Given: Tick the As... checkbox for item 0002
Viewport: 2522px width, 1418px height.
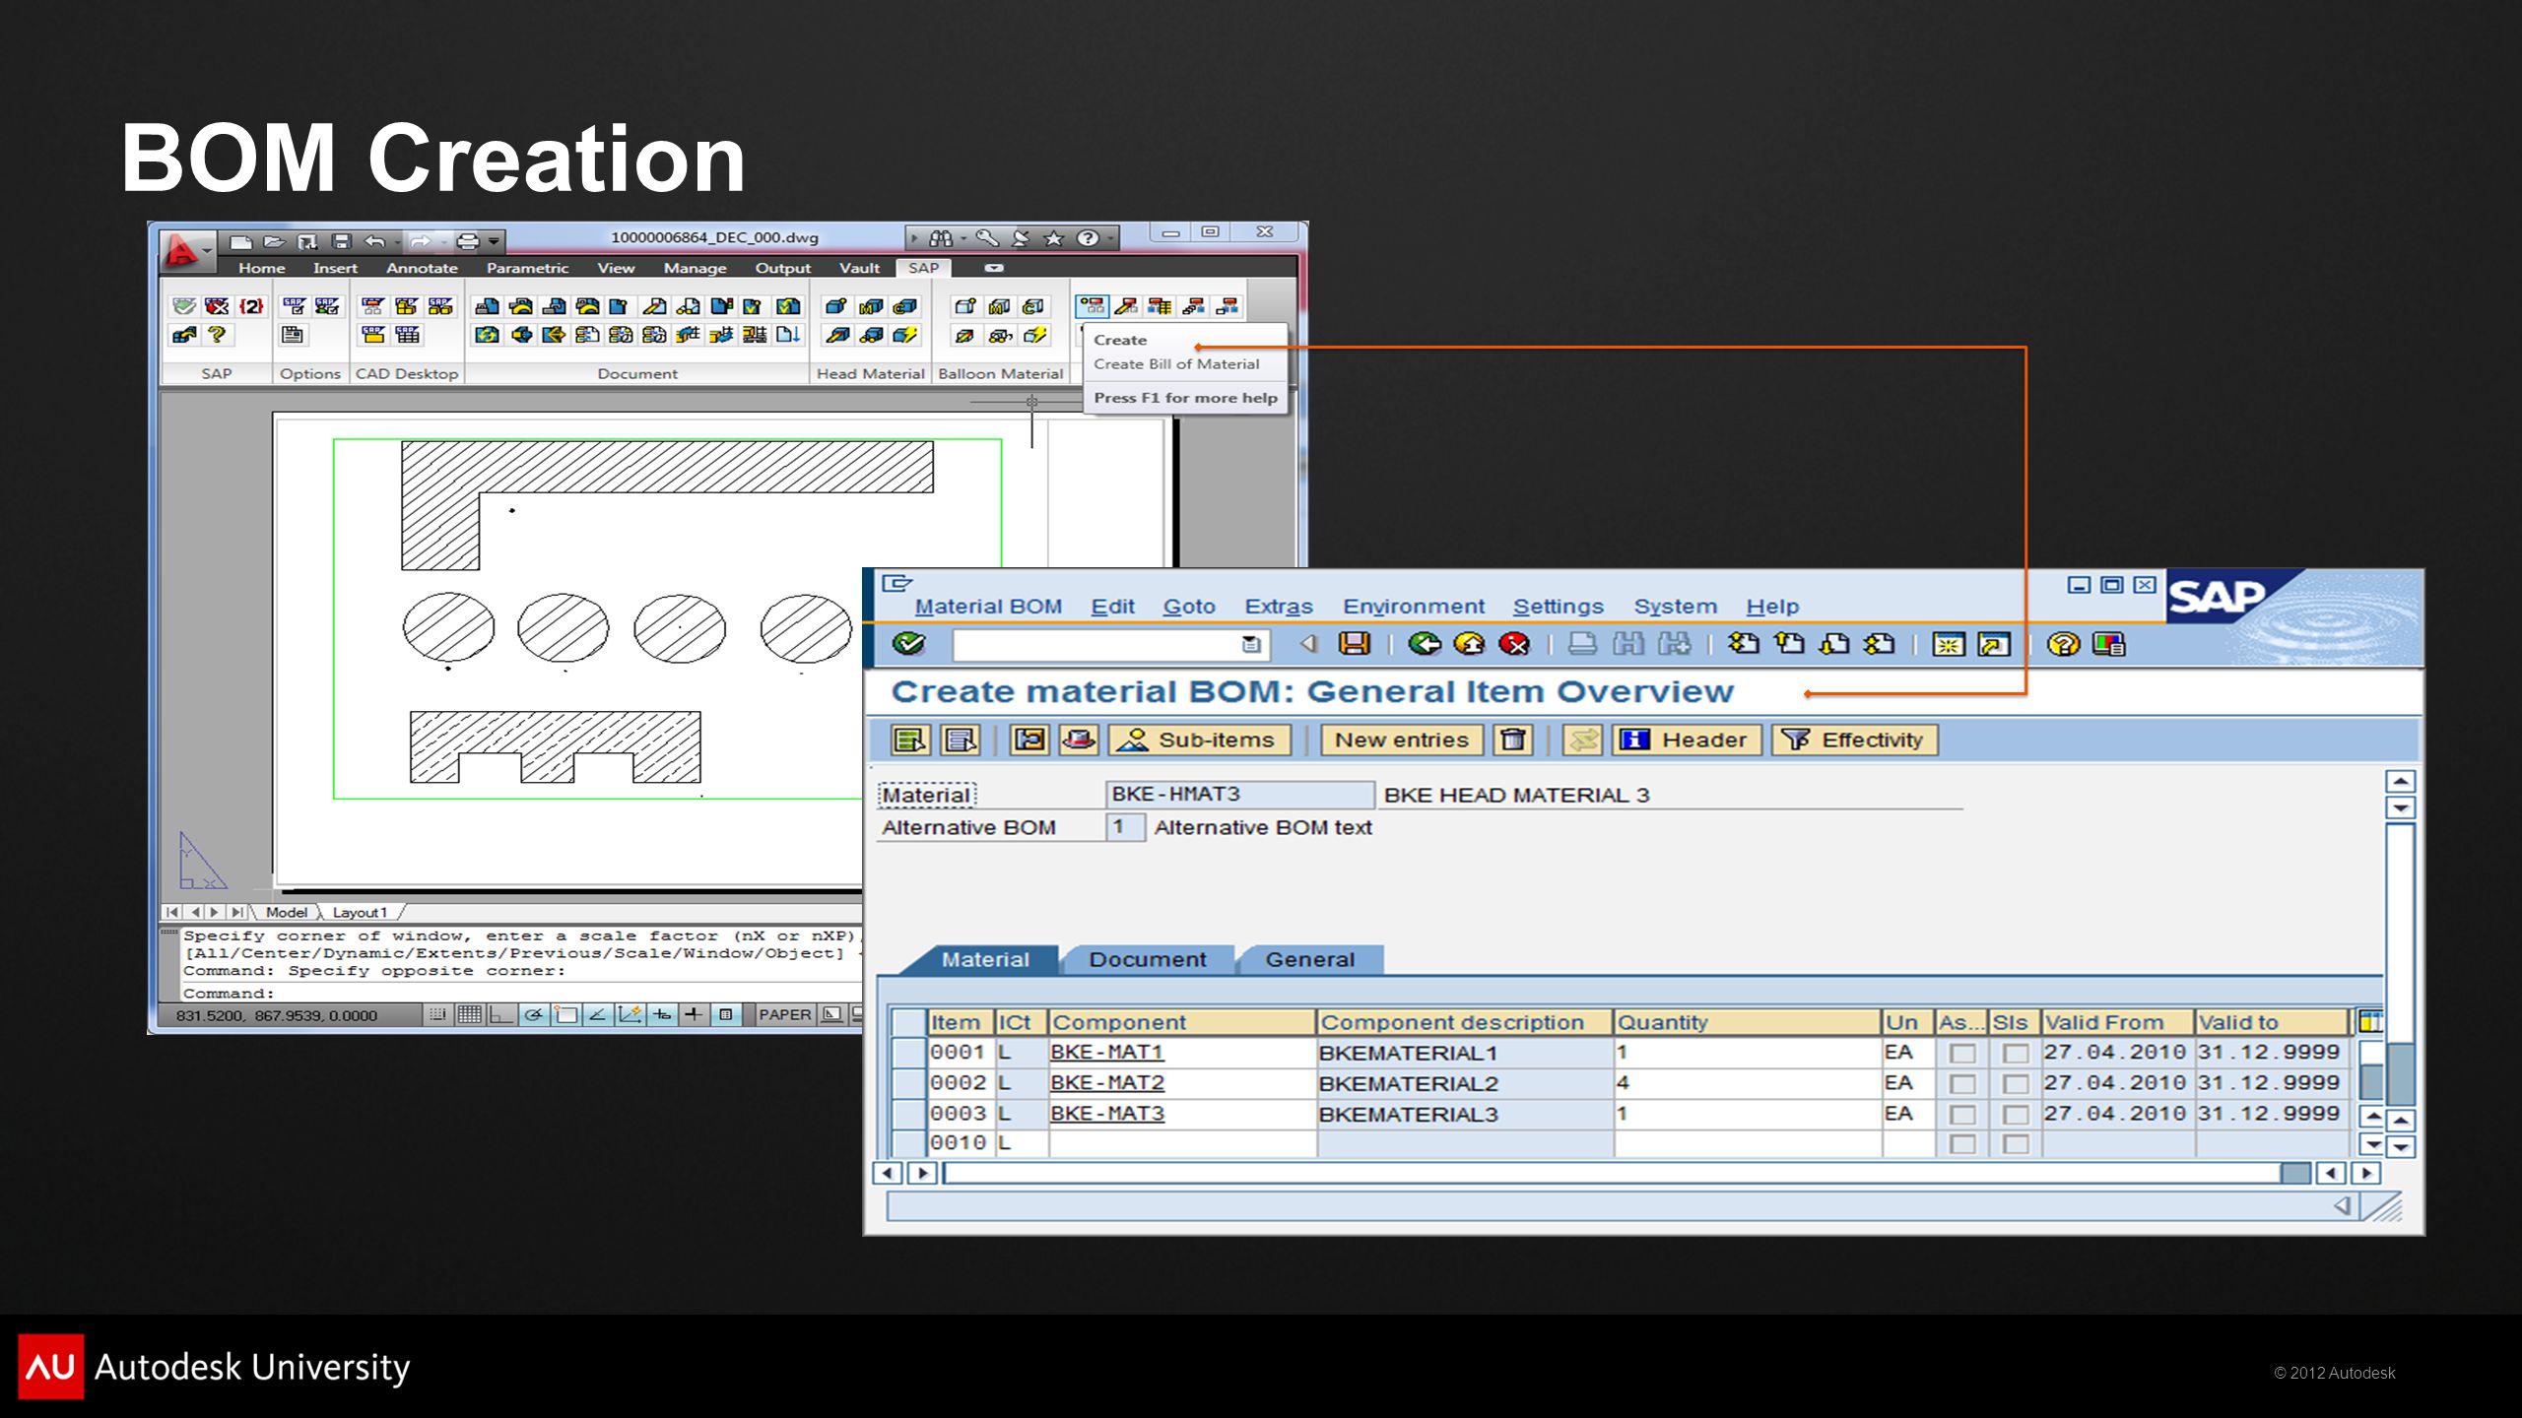Looking at the screenshot, I should (x=1962, y=1083).
